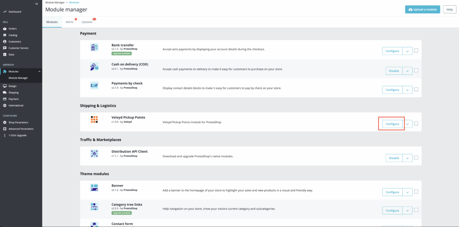The image size is (459, 227).
Task: Open the Dashboard icon in the sidebar
Action: (5, 12)
